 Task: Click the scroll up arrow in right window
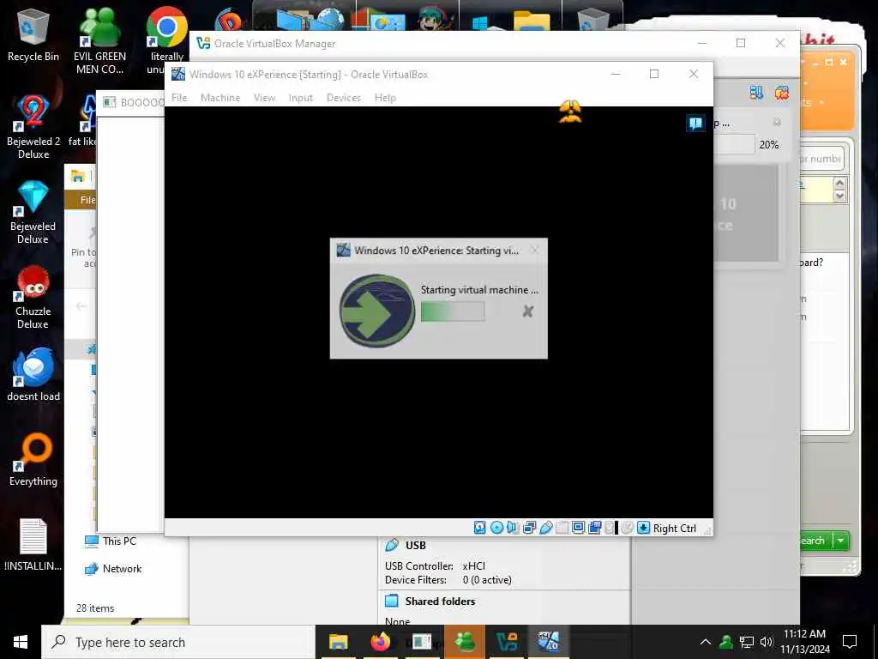pos(839,184)
